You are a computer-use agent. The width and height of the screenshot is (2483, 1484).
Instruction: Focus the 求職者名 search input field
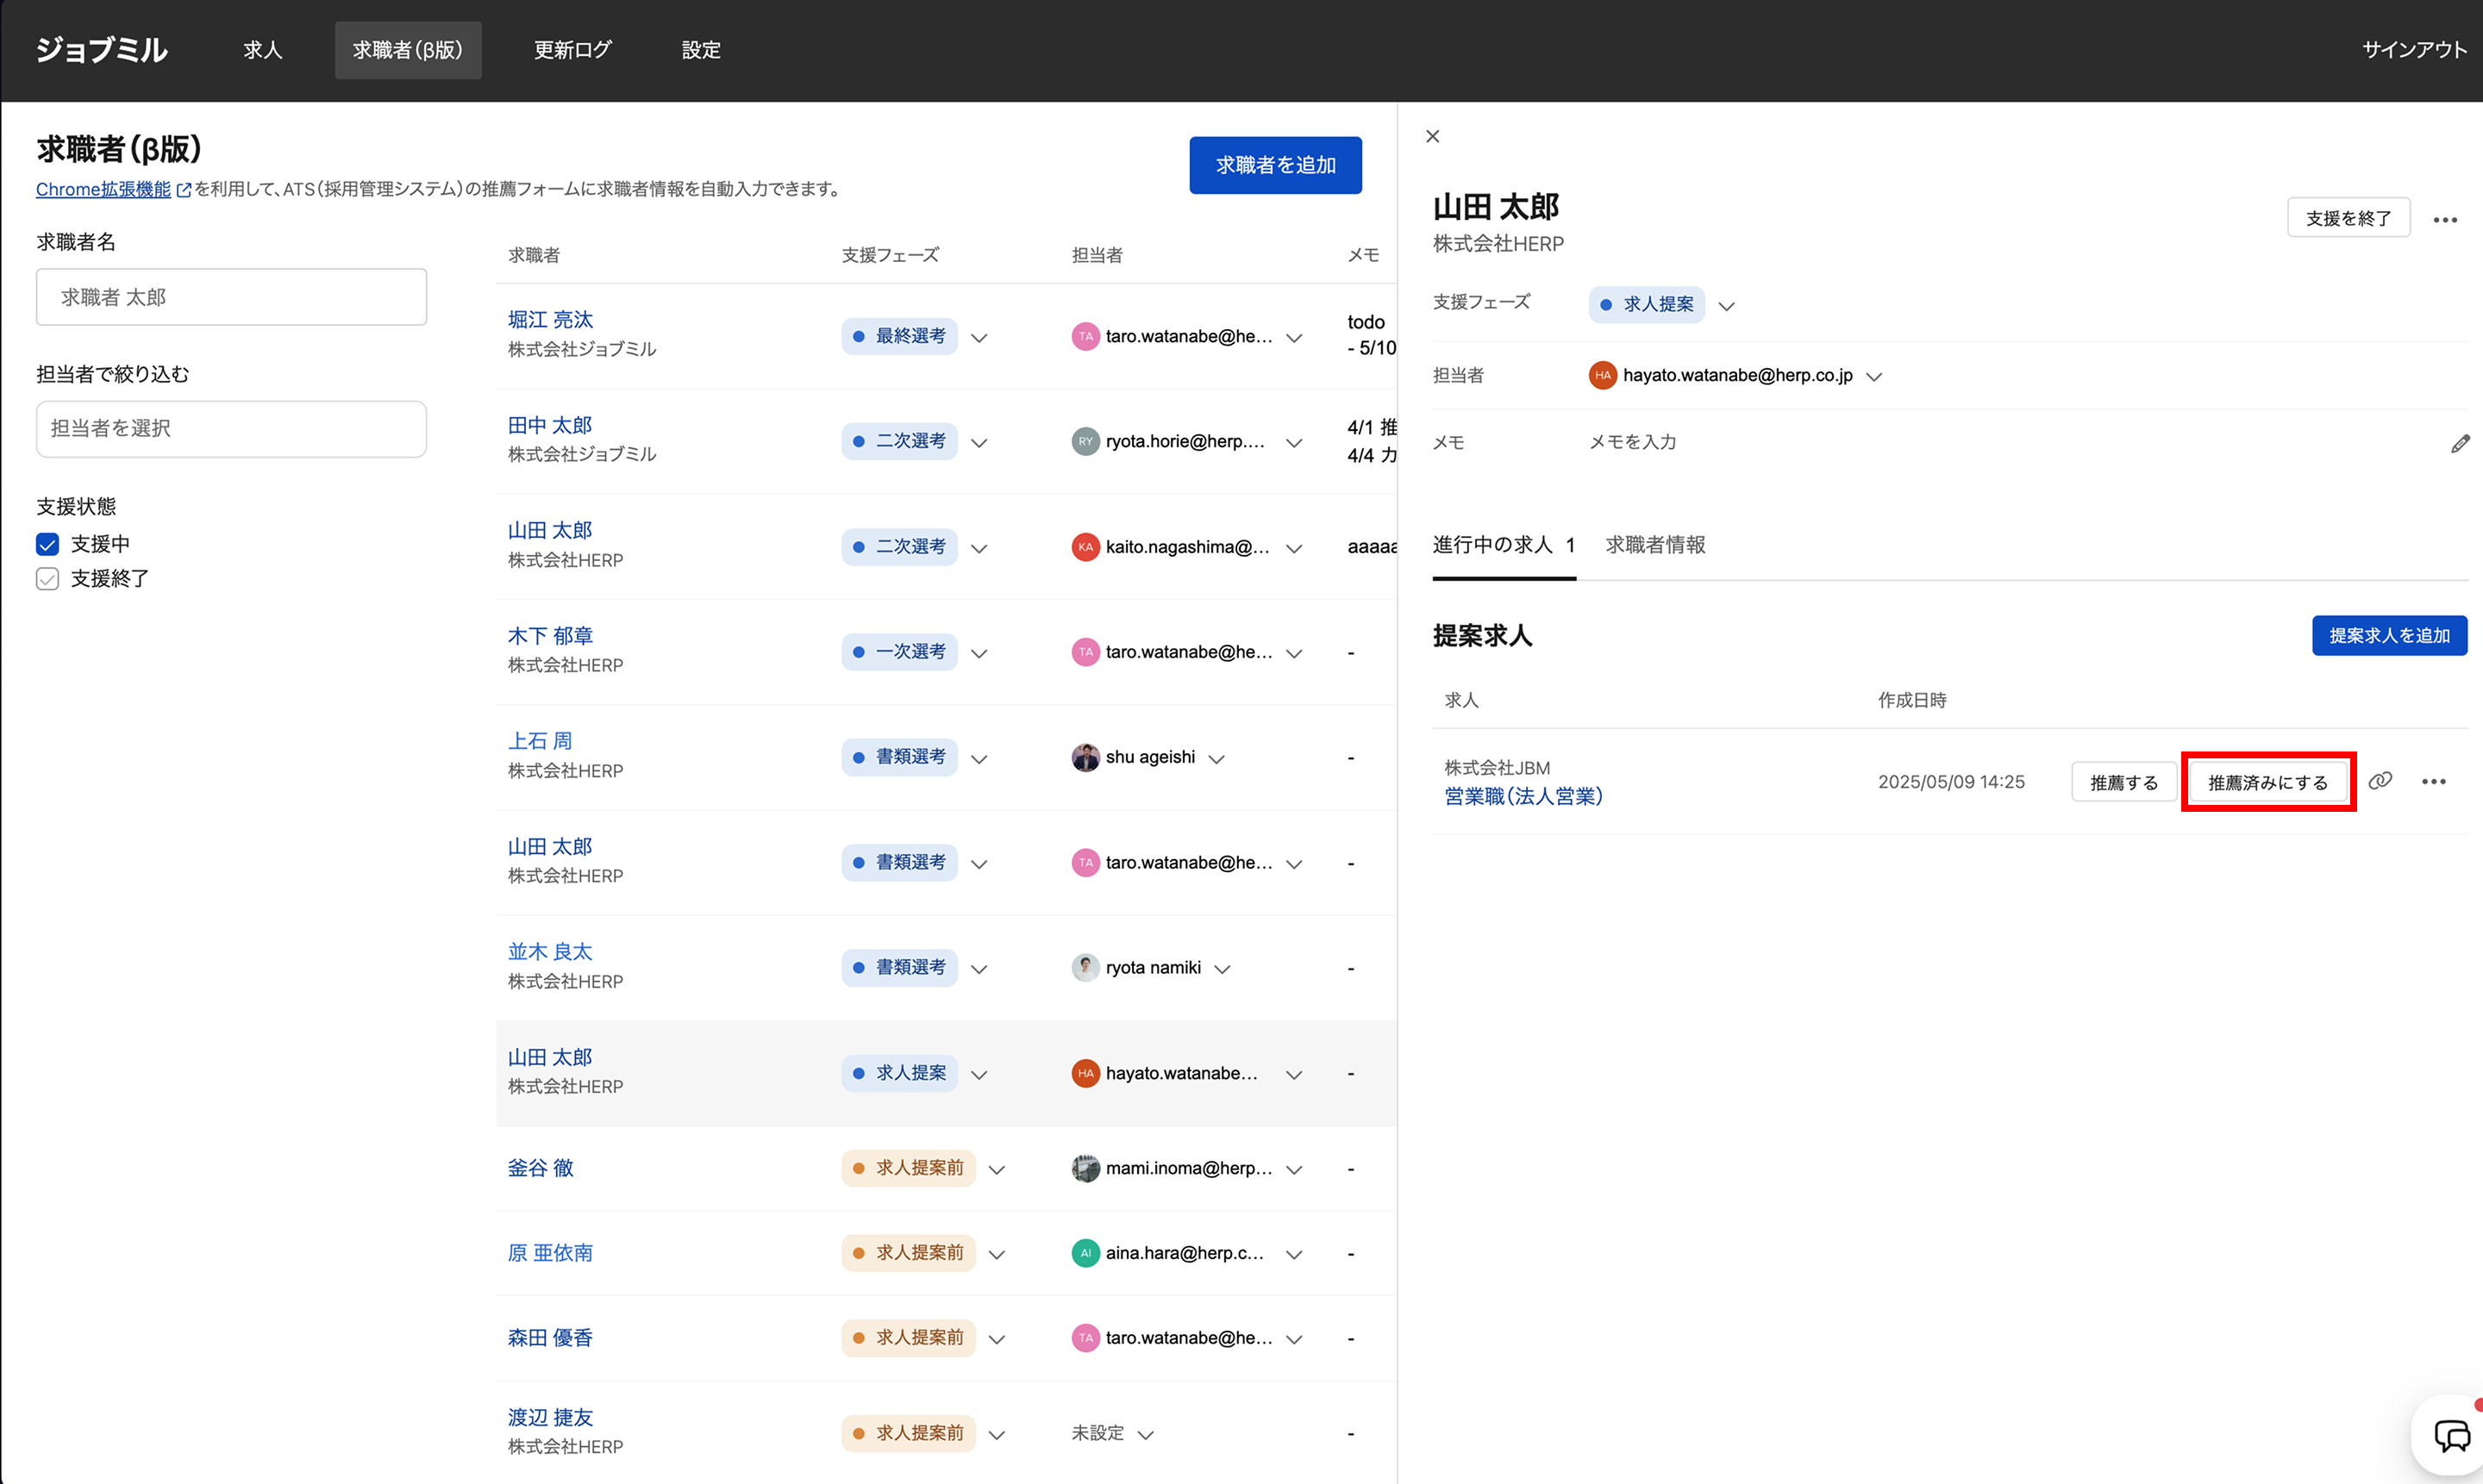coord(231,297)
